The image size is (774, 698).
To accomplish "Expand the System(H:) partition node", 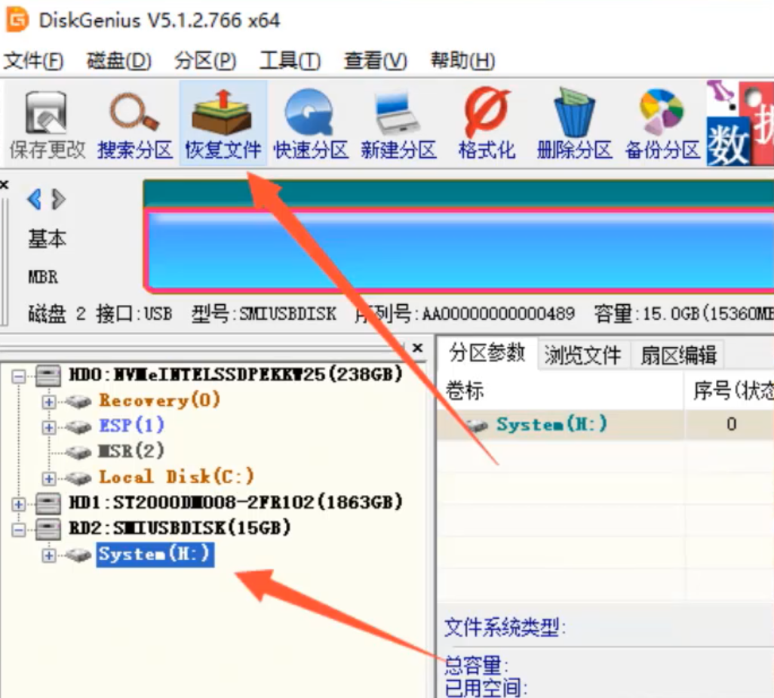I will pos(48,555).
